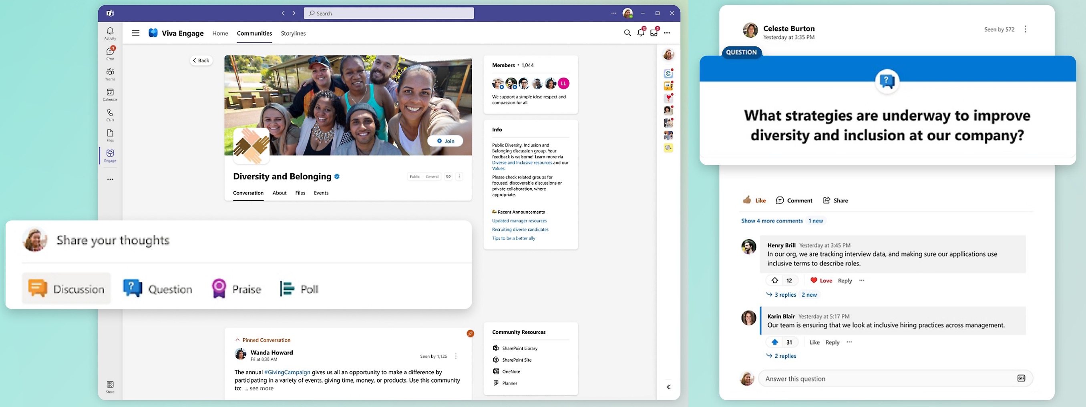Collapse the right rail panel

point(669,387)
